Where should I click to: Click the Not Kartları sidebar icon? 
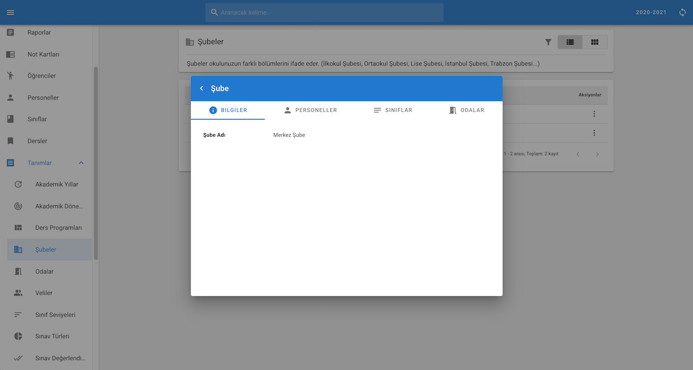[x=10, y=54]
